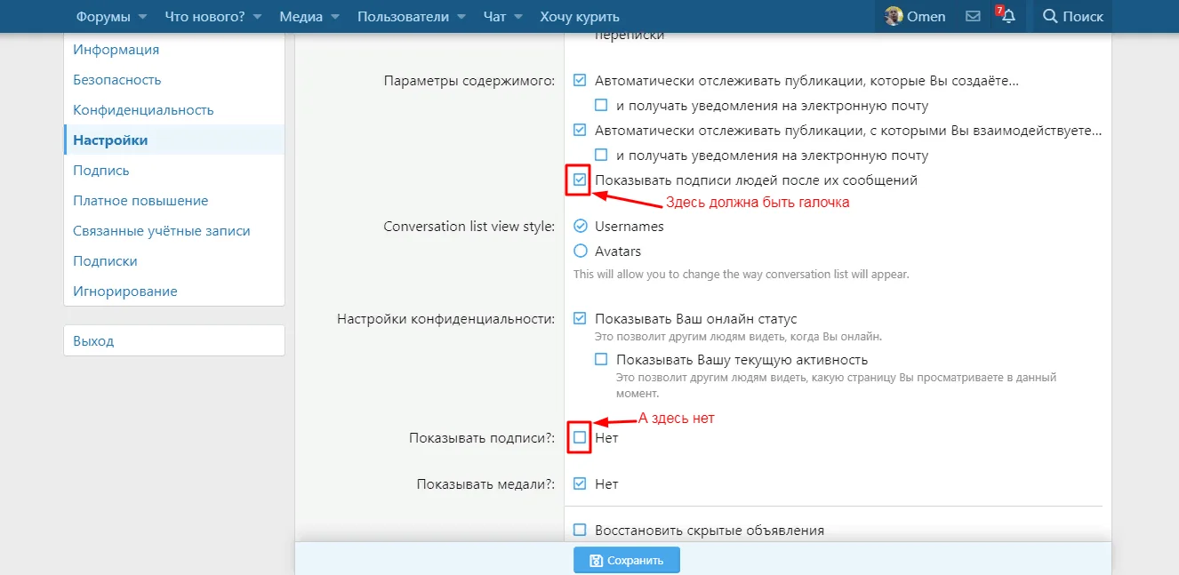Toggle Восстановить скрытые объявления checkbox
The height and width of the screenshot is (575, 1179).
pos(580,530)
